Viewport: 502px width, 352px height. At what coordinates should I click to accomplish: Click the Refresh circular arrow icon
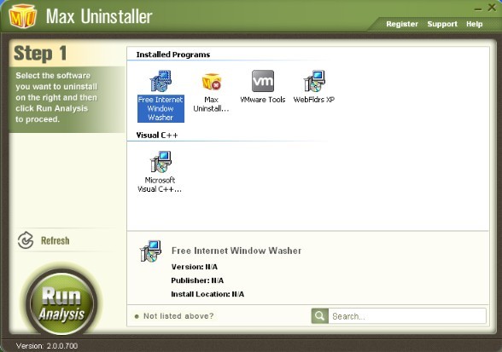pyautogui.click(x=26, y=240)
